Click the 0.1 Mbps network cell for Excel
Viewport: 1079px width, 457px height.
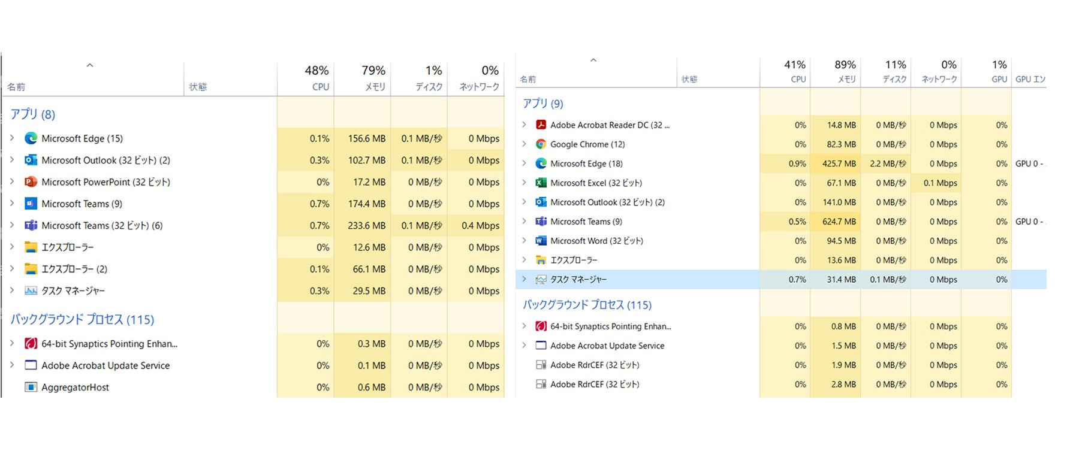tap(936, 183)
